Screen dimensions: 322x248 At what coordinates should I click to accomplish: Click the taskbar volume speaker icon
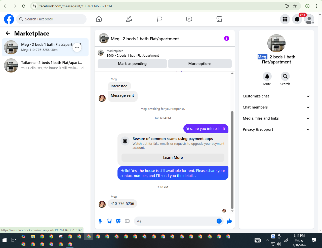(279, 244)
